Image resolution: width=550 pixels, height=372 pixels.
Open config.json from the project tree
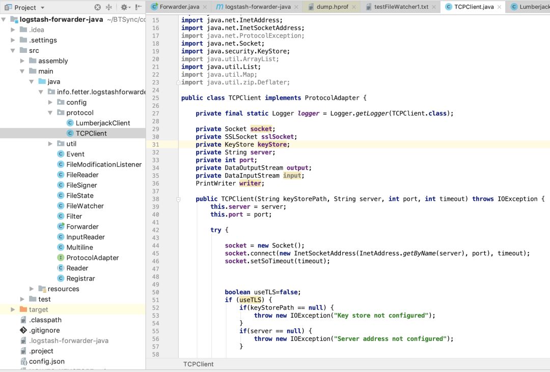pyautogui.click(x=46, y=361)
